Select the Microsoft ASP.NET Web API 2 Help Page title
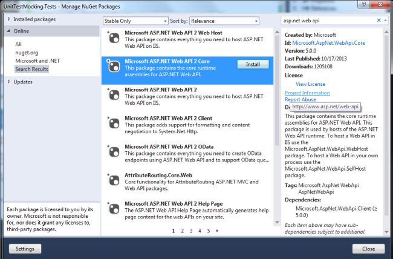This screenshot has height=259, width=393. pos(174,203)
